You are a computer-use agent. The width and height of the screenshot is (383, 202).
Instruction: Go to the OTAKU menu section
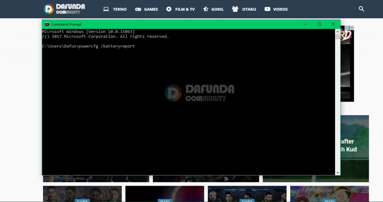pos(249,9)
